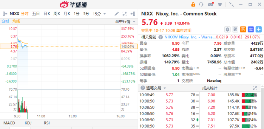Expand chart to fullscreen view
The width and height of the screenshot is (264, 129).
point(125,14)
